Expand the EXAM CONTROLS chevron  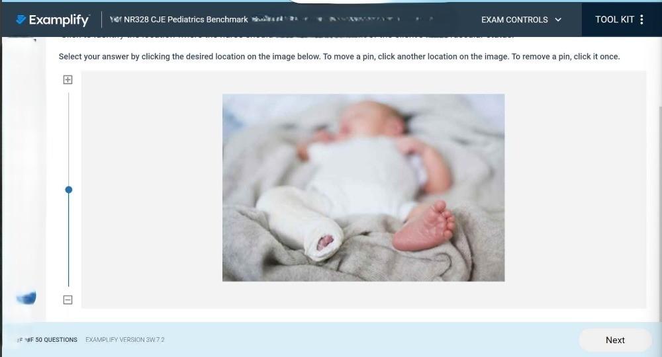(x=557, y=20)
